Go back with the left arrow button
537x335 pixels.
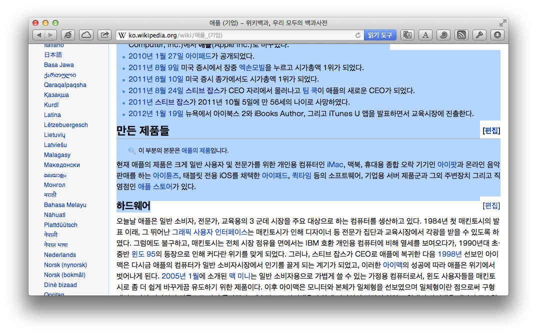point(38,35)
